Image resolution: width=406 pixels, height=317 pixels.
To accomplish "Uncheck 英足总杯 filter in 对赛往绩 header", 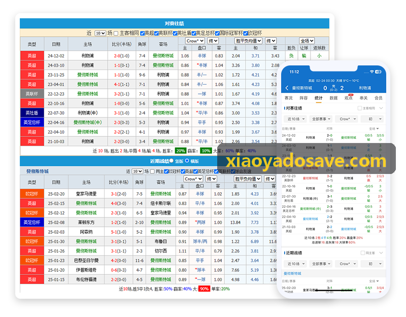I will [194, 33].
